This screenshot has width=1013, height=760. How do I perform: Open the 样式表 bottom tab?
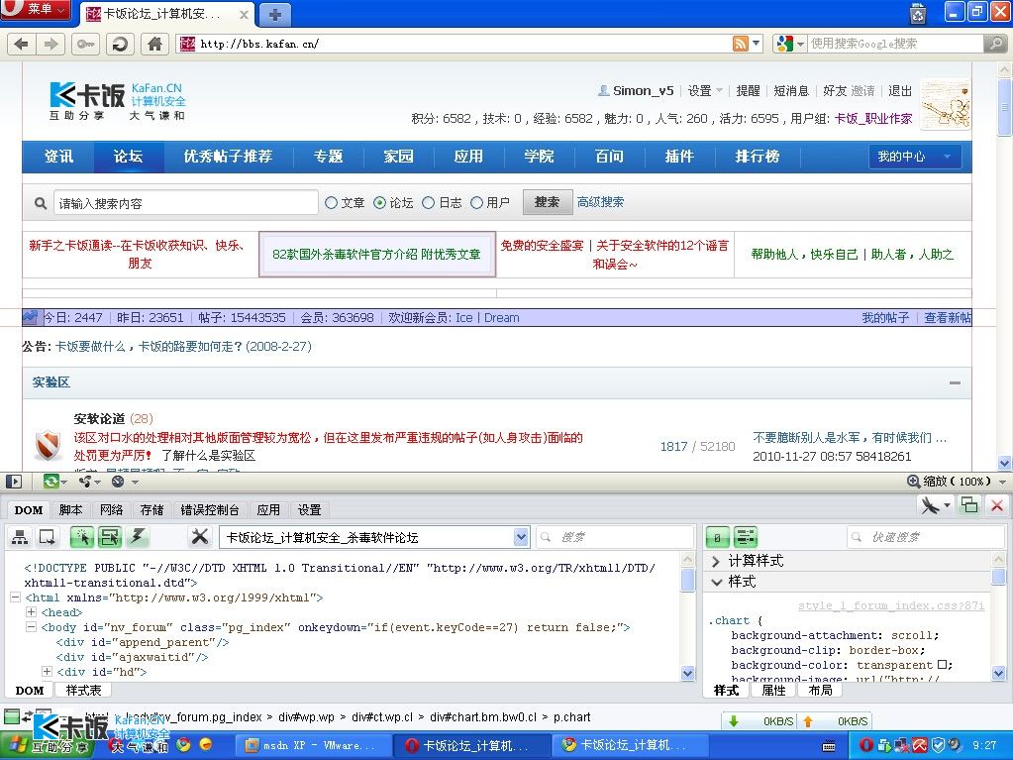[x=83, y=691]
